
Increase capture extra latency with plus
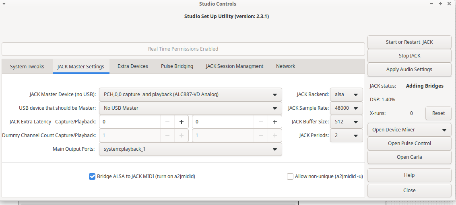tap(181, 122)
